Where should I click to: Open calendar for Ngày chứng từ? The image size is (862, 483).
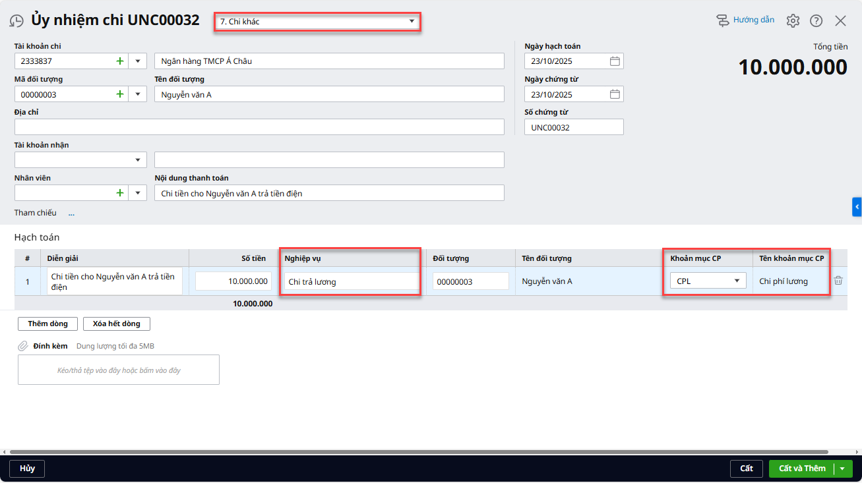(615, 94)
